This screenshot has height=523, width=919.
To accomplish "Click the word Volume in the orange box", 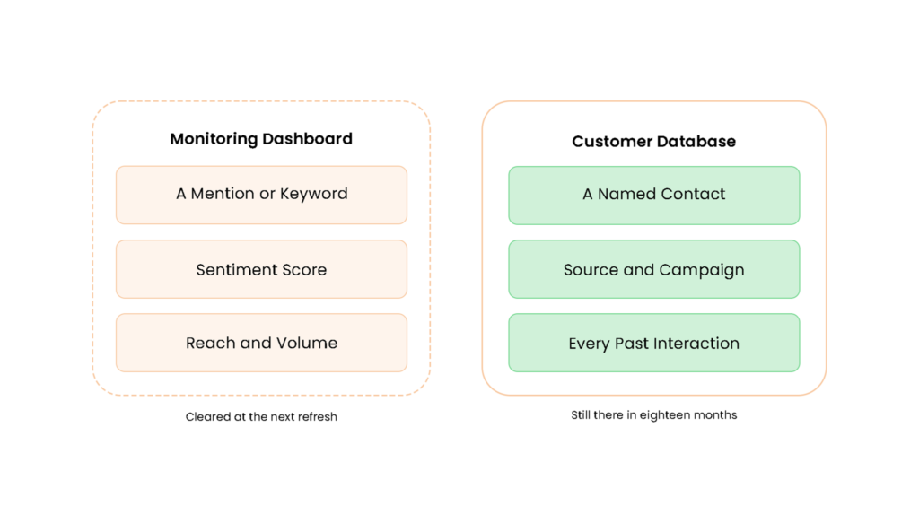I will tap(309, 343).
